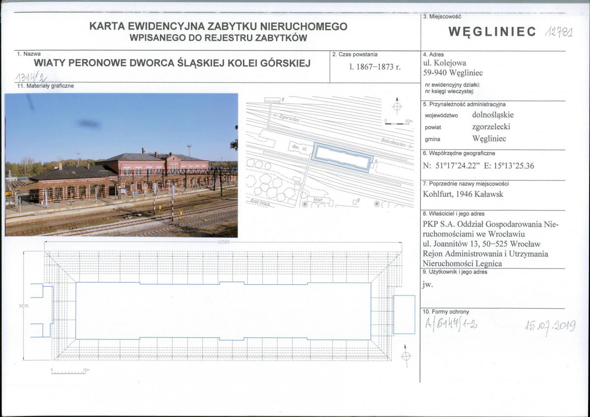
Task: Select "Kohlfurt, 1946 Kaławsk"
Action: (x=463, y=194)
